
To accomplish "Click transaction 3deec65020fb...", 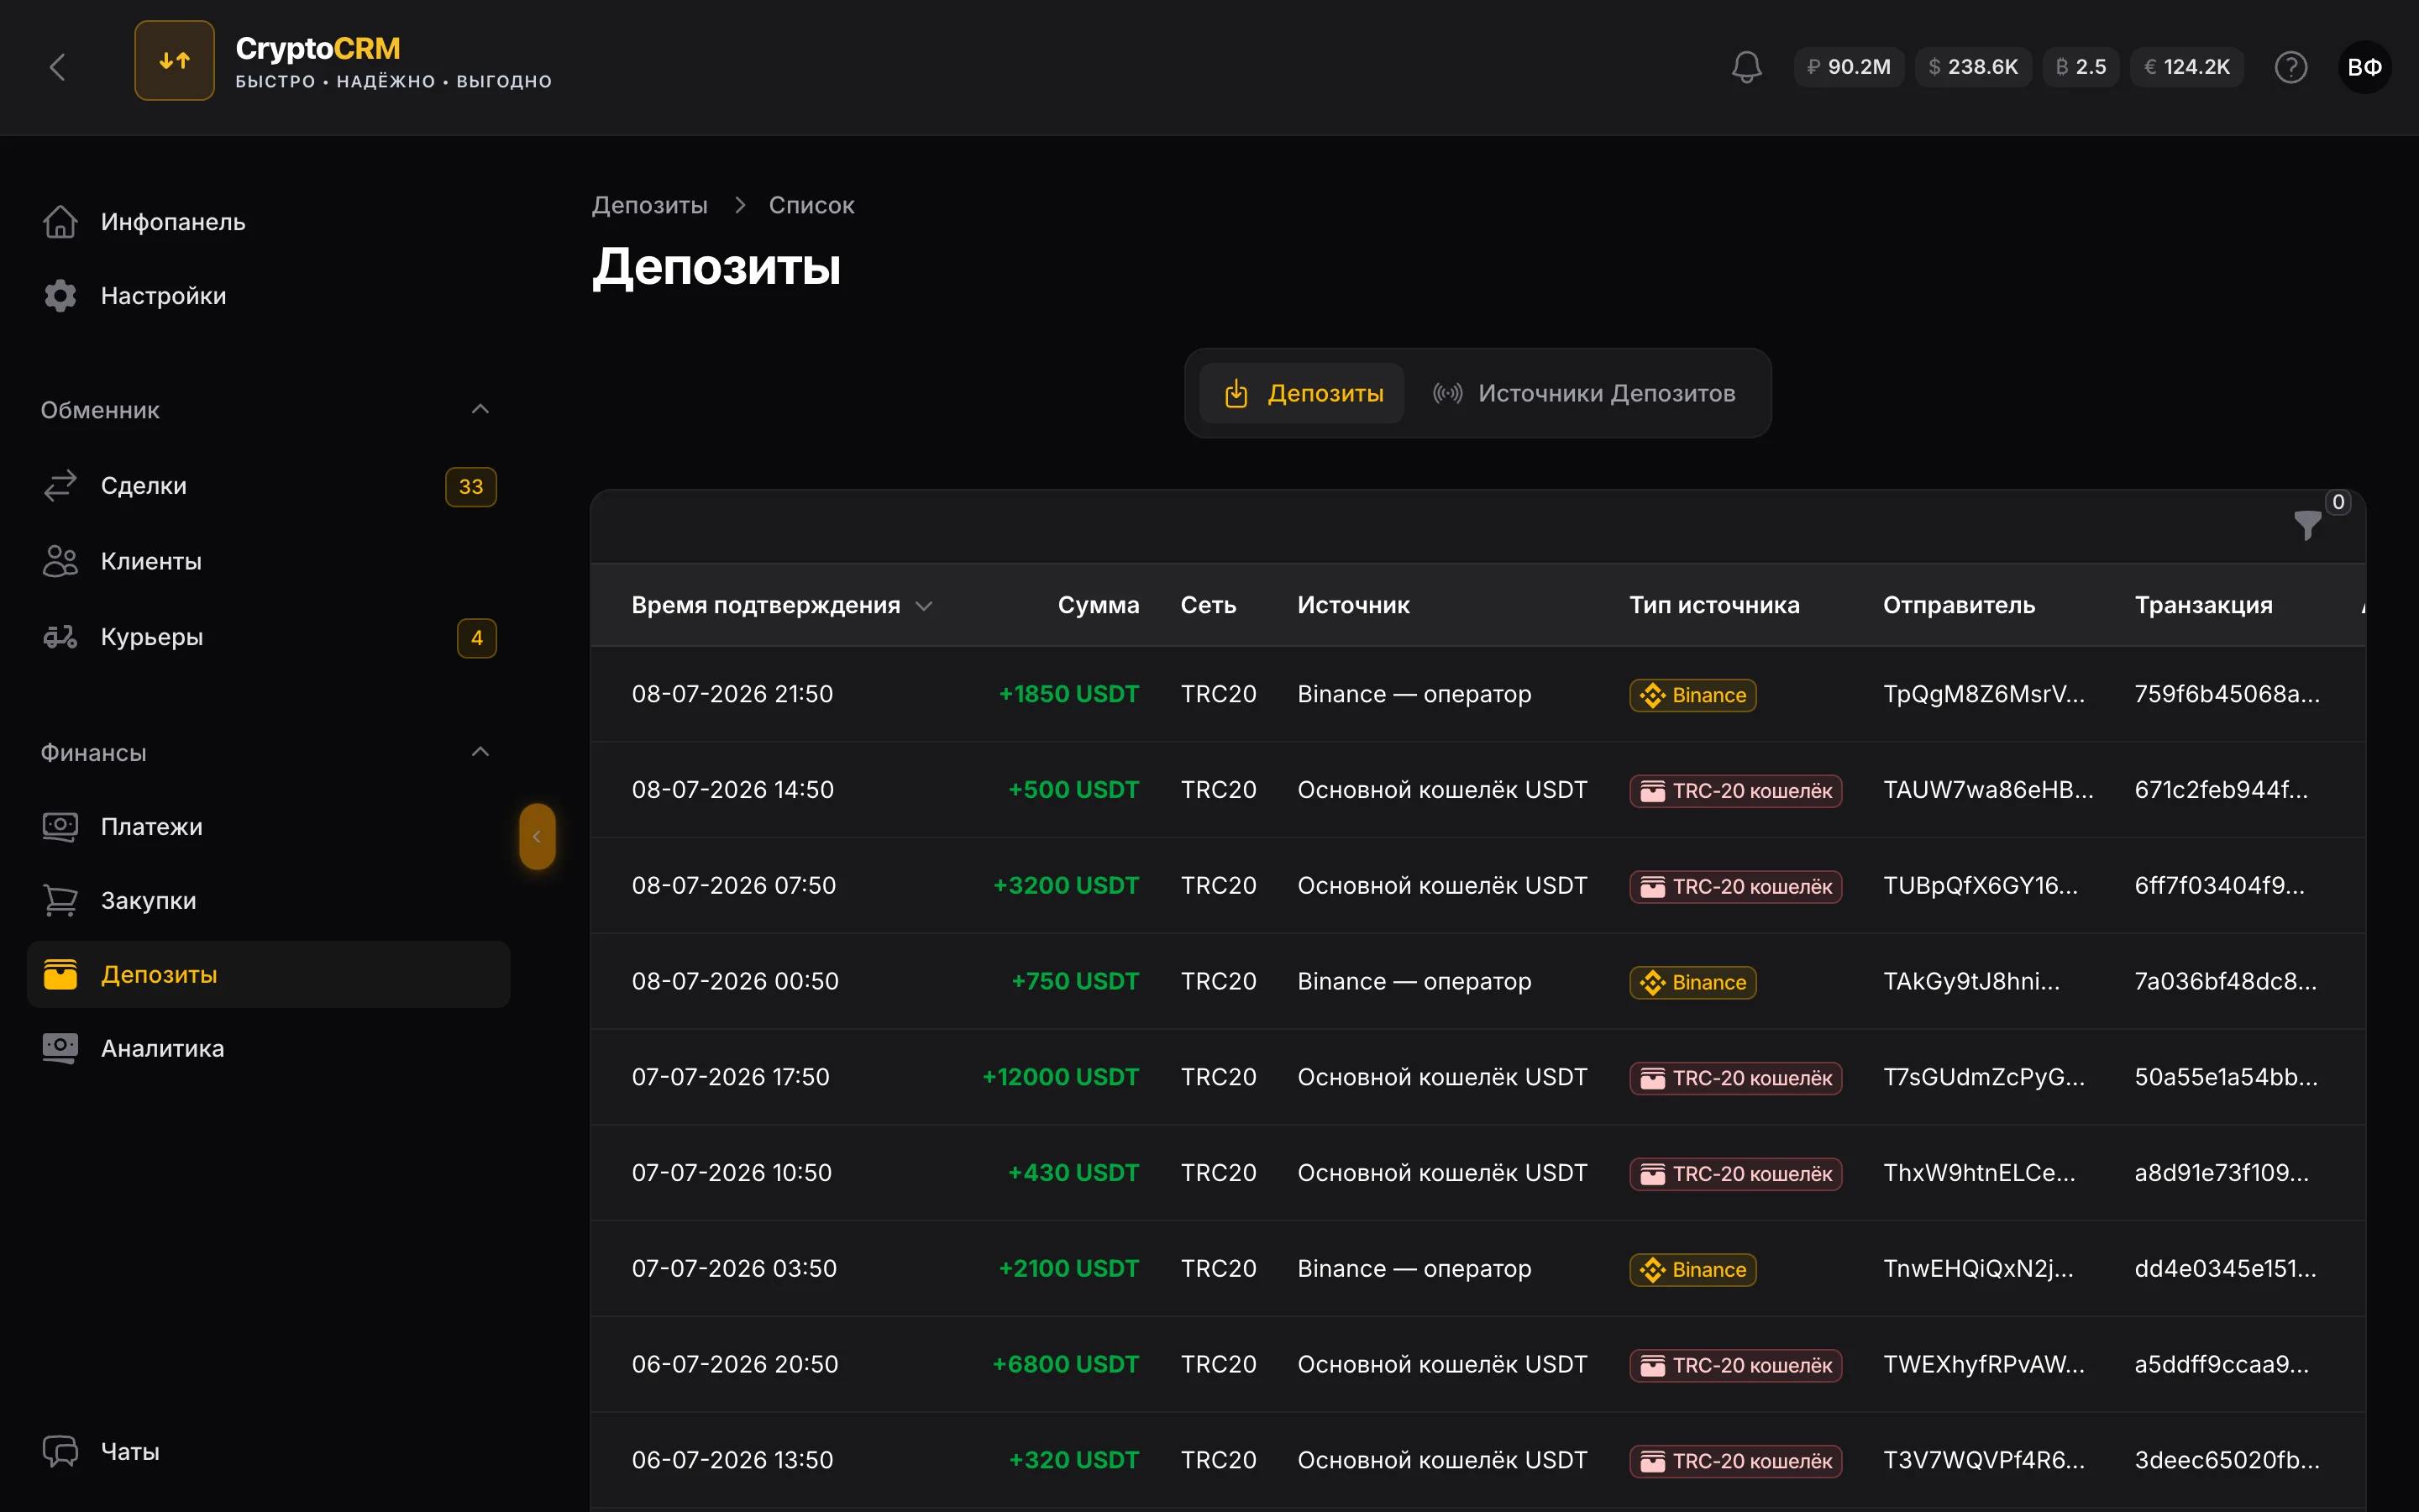I will point(2226,1460).
